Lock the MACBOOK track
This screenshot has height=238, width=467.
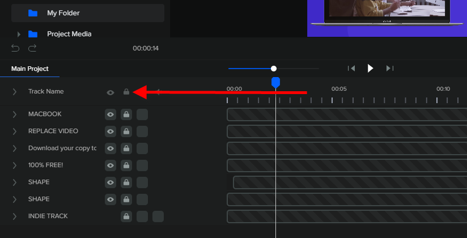(126, 114)
